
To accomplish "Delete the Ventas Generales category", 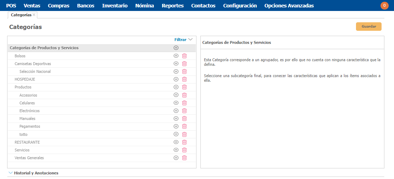I will tap(184, 158).
